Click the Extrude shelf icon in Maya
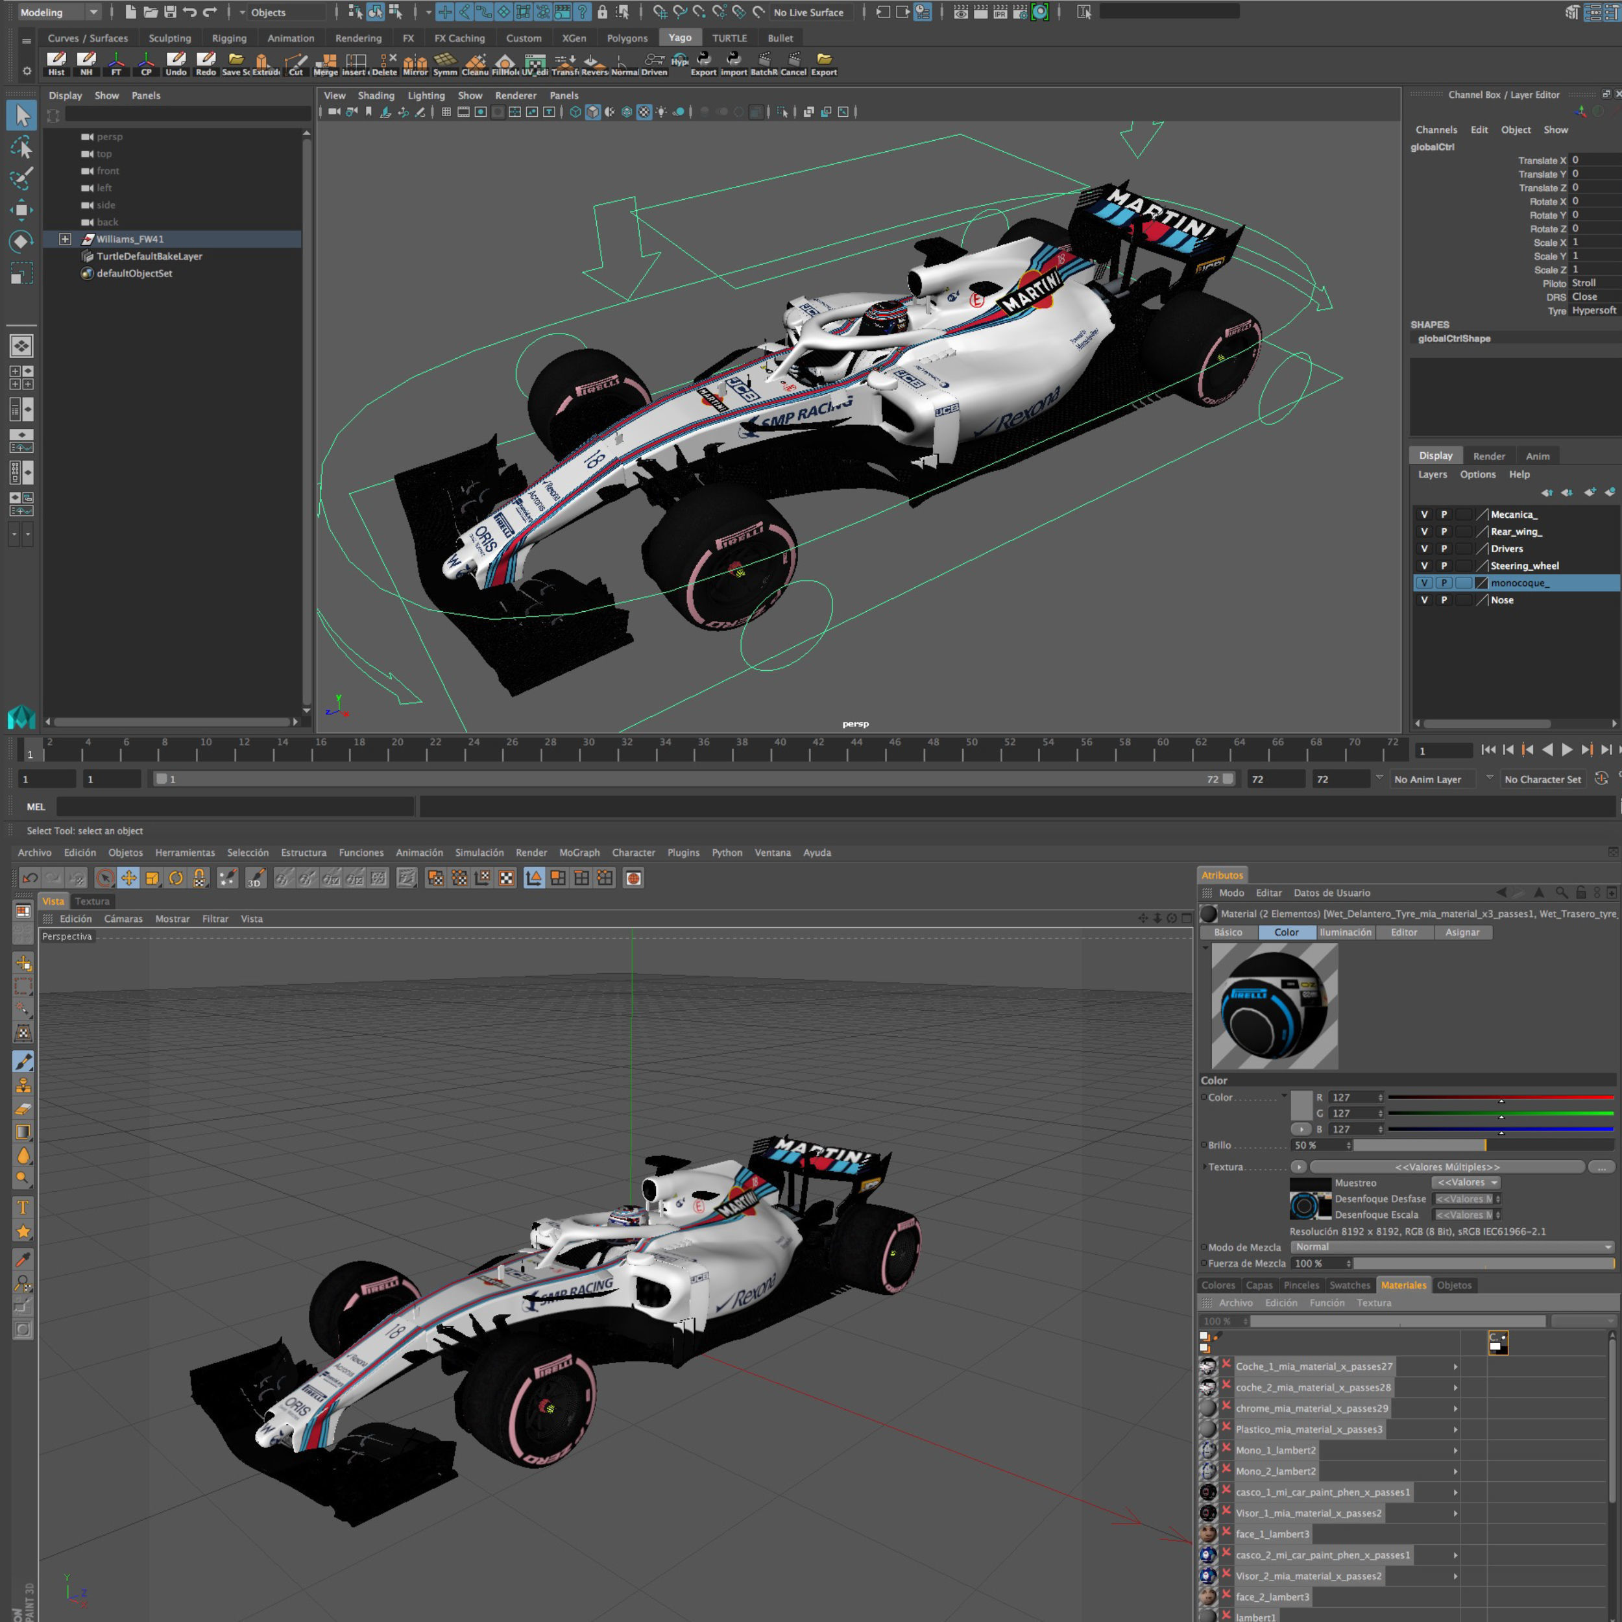The width and height of the screenshot is (1622, 1622). [265, 64]
